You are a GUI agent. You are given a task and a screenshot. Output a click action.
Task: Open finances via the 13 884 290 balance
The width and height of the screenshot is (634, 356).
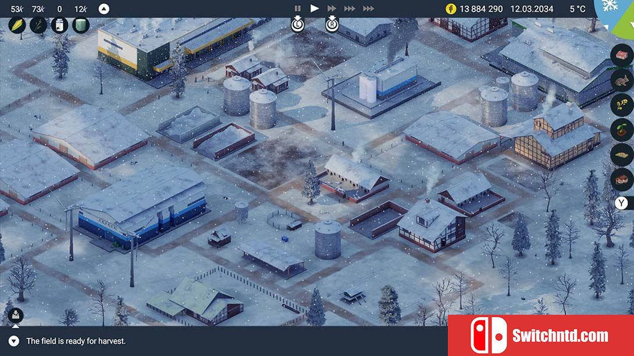click(481, 9)
